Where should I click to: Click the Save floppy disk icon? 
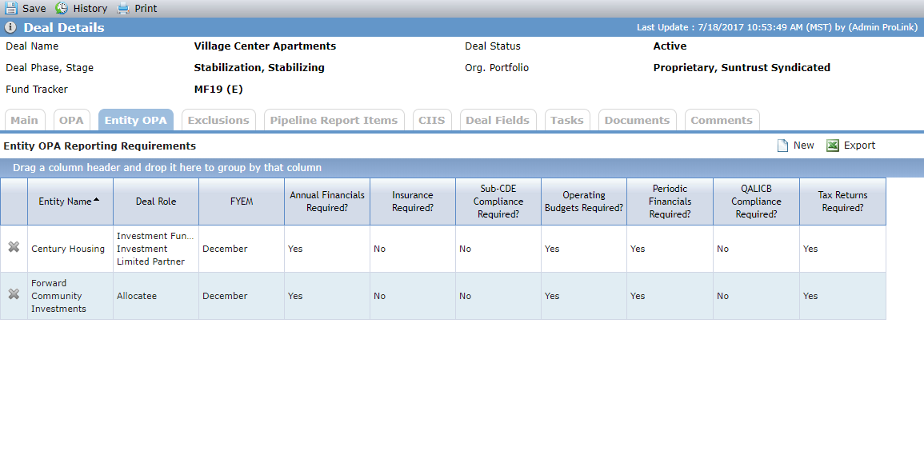click(11, 8)
